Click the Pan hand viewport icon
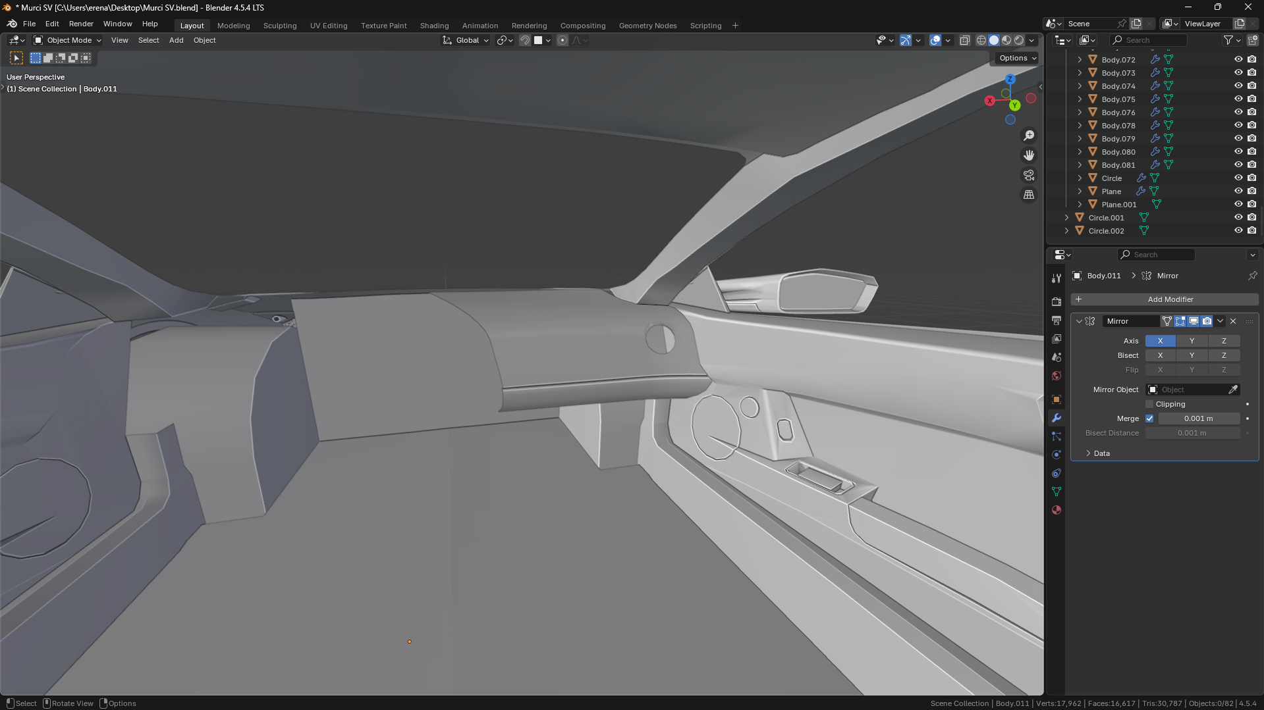The height and width of the screenshot is (710, 1264). coord(1029,155)
